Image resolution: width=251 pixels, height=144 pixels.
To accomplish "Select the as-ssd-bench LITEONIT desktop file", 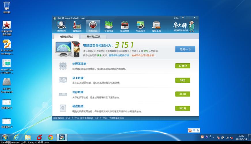I will [7, 67].
